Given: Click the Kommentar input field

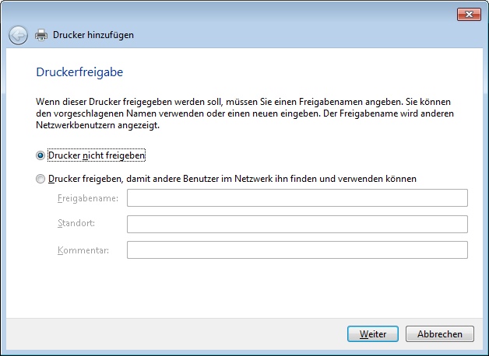Looking at the screenshot, I should (297, 250).
